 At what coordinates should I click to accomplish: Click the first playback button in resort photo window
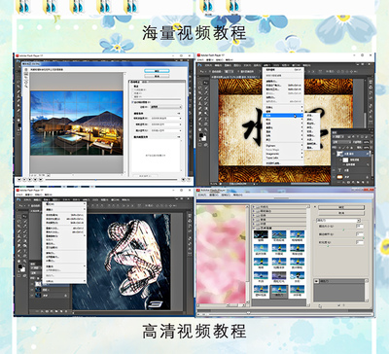point(19,180)
